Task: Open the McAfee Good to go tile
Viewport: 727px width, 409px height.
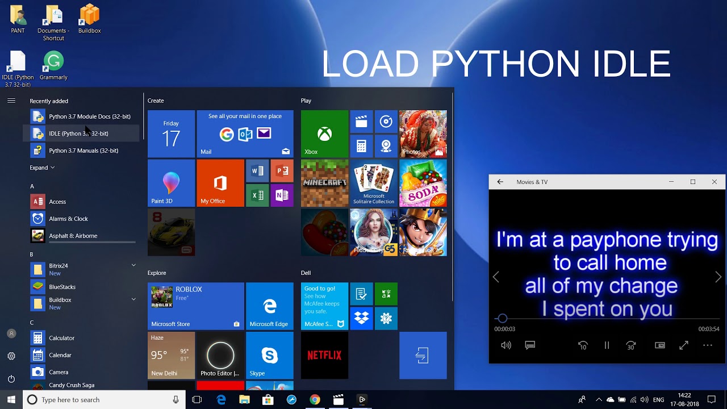Action: pos(324,306)
